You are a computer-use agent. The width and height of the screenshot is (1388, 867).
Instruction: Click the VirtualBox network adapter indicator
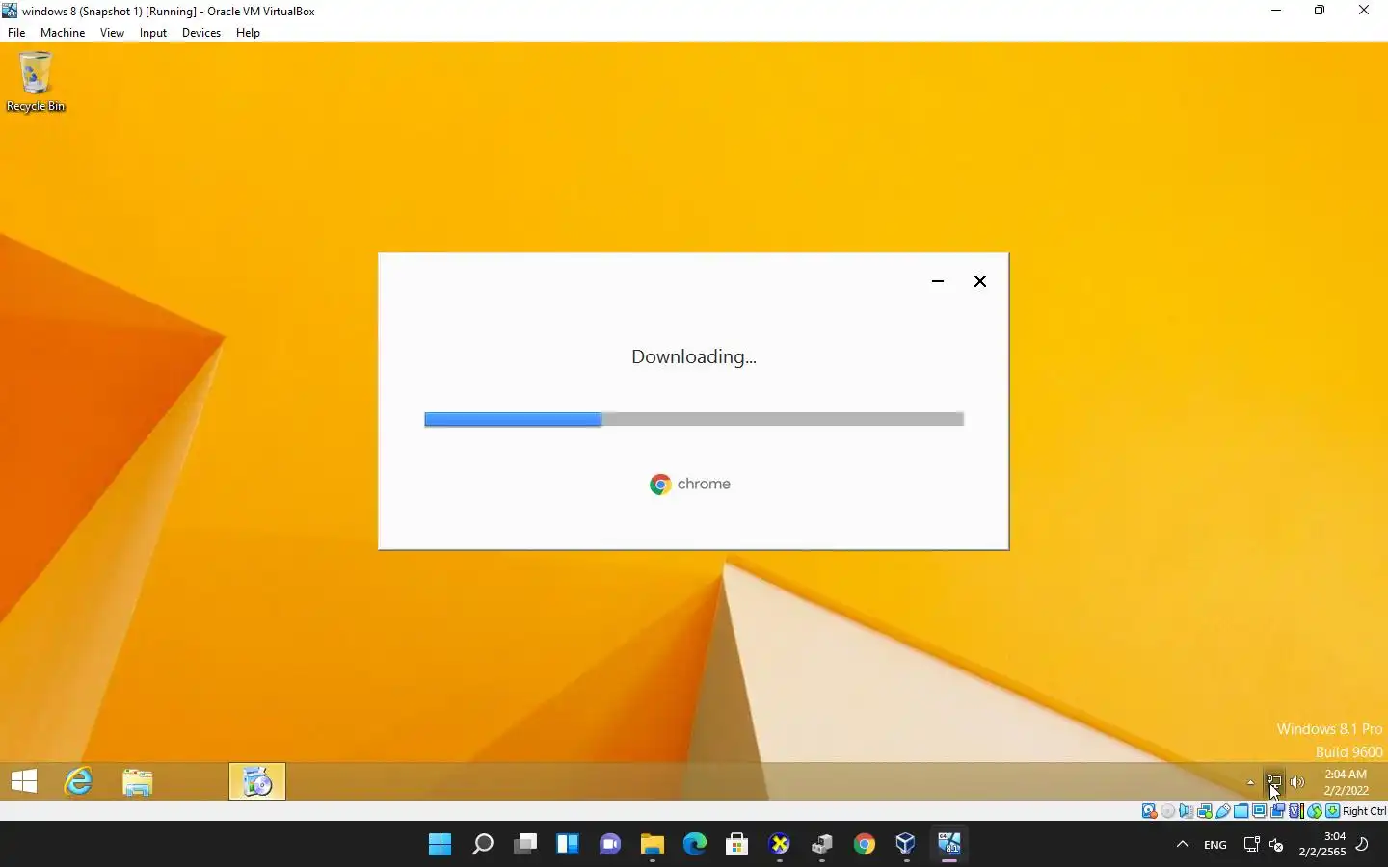click(1205, 811)
